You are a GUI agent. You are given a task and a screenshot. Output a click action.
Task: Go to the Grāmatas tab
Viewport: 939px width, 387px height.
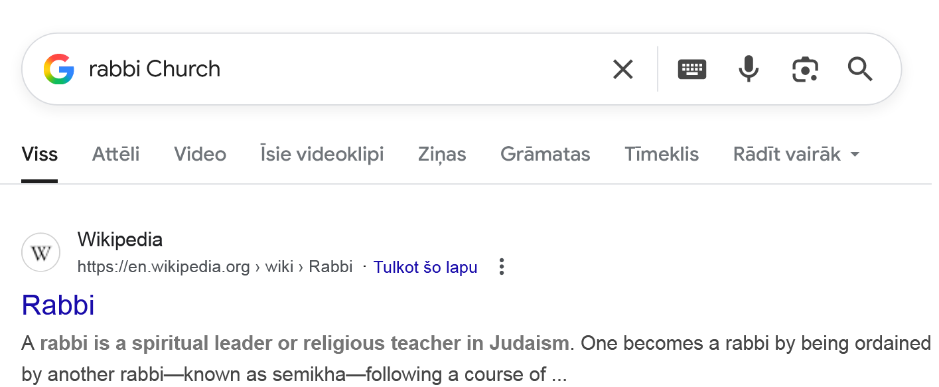545,154
